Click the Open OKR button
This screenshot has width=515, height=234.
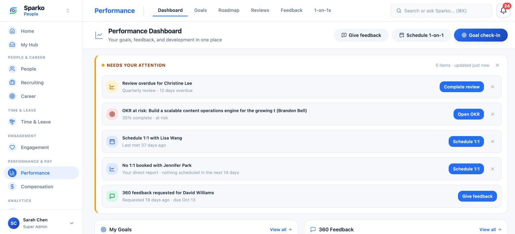tap(468, 114)
